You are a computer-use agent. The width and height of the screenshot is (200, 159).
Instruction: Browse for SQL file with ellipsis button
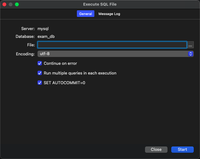[190, 45]
